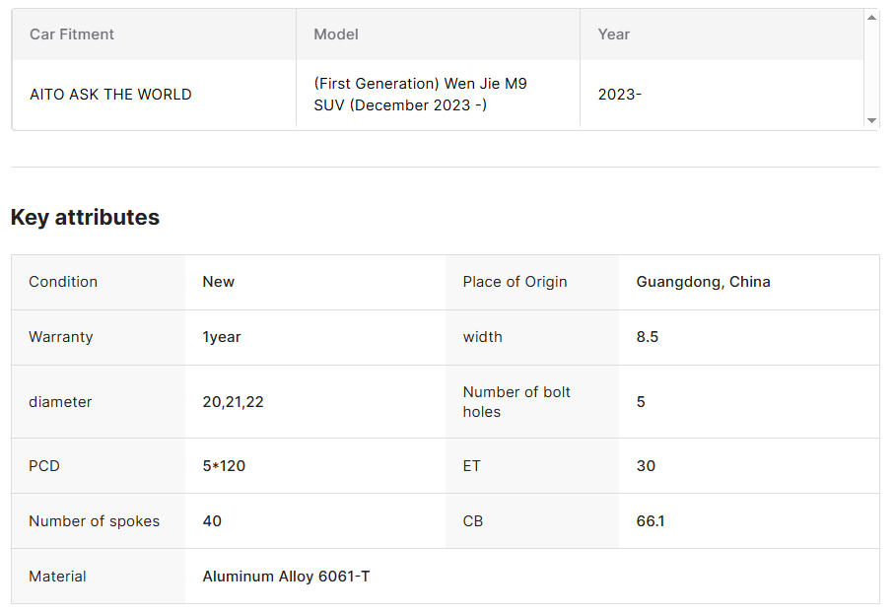Click the scroll down arrow in fitment table
Image resolution: width=895 pixels, height=613 pixels.
pyautogui.click(x=871, y=120)
